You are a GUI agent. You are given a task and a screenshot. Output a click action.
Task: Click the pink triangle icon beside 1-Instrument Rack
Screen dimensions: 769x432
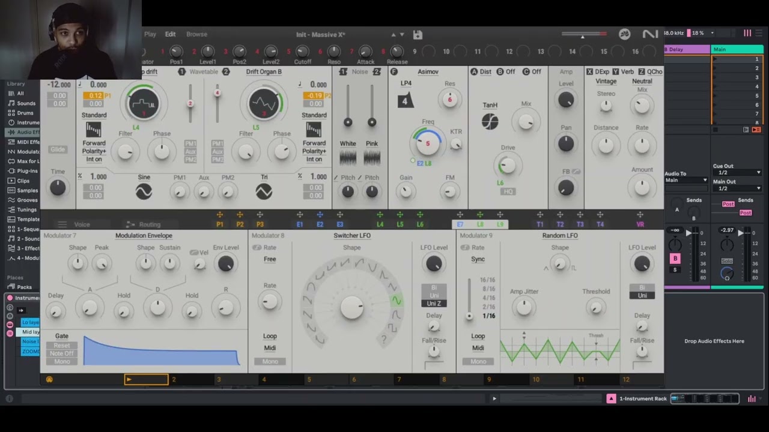point(611,398)
